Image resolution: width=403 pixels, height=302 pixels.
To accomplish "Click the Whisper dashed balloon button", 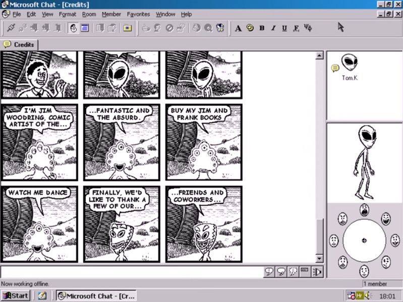I will pyautogui.click(x=293, y=272).
